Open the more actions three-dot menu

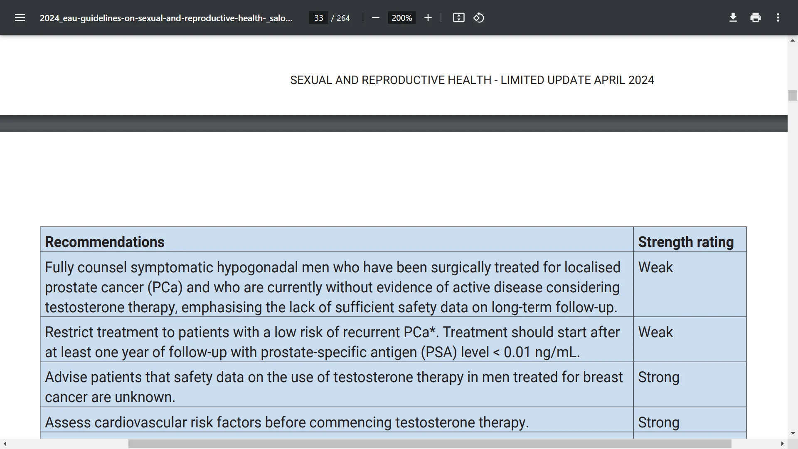point(778,17)
